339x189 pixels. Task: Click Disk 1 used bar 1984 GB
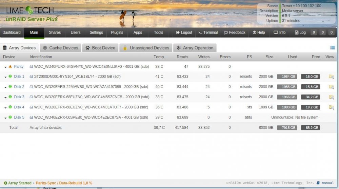(287, 77)
